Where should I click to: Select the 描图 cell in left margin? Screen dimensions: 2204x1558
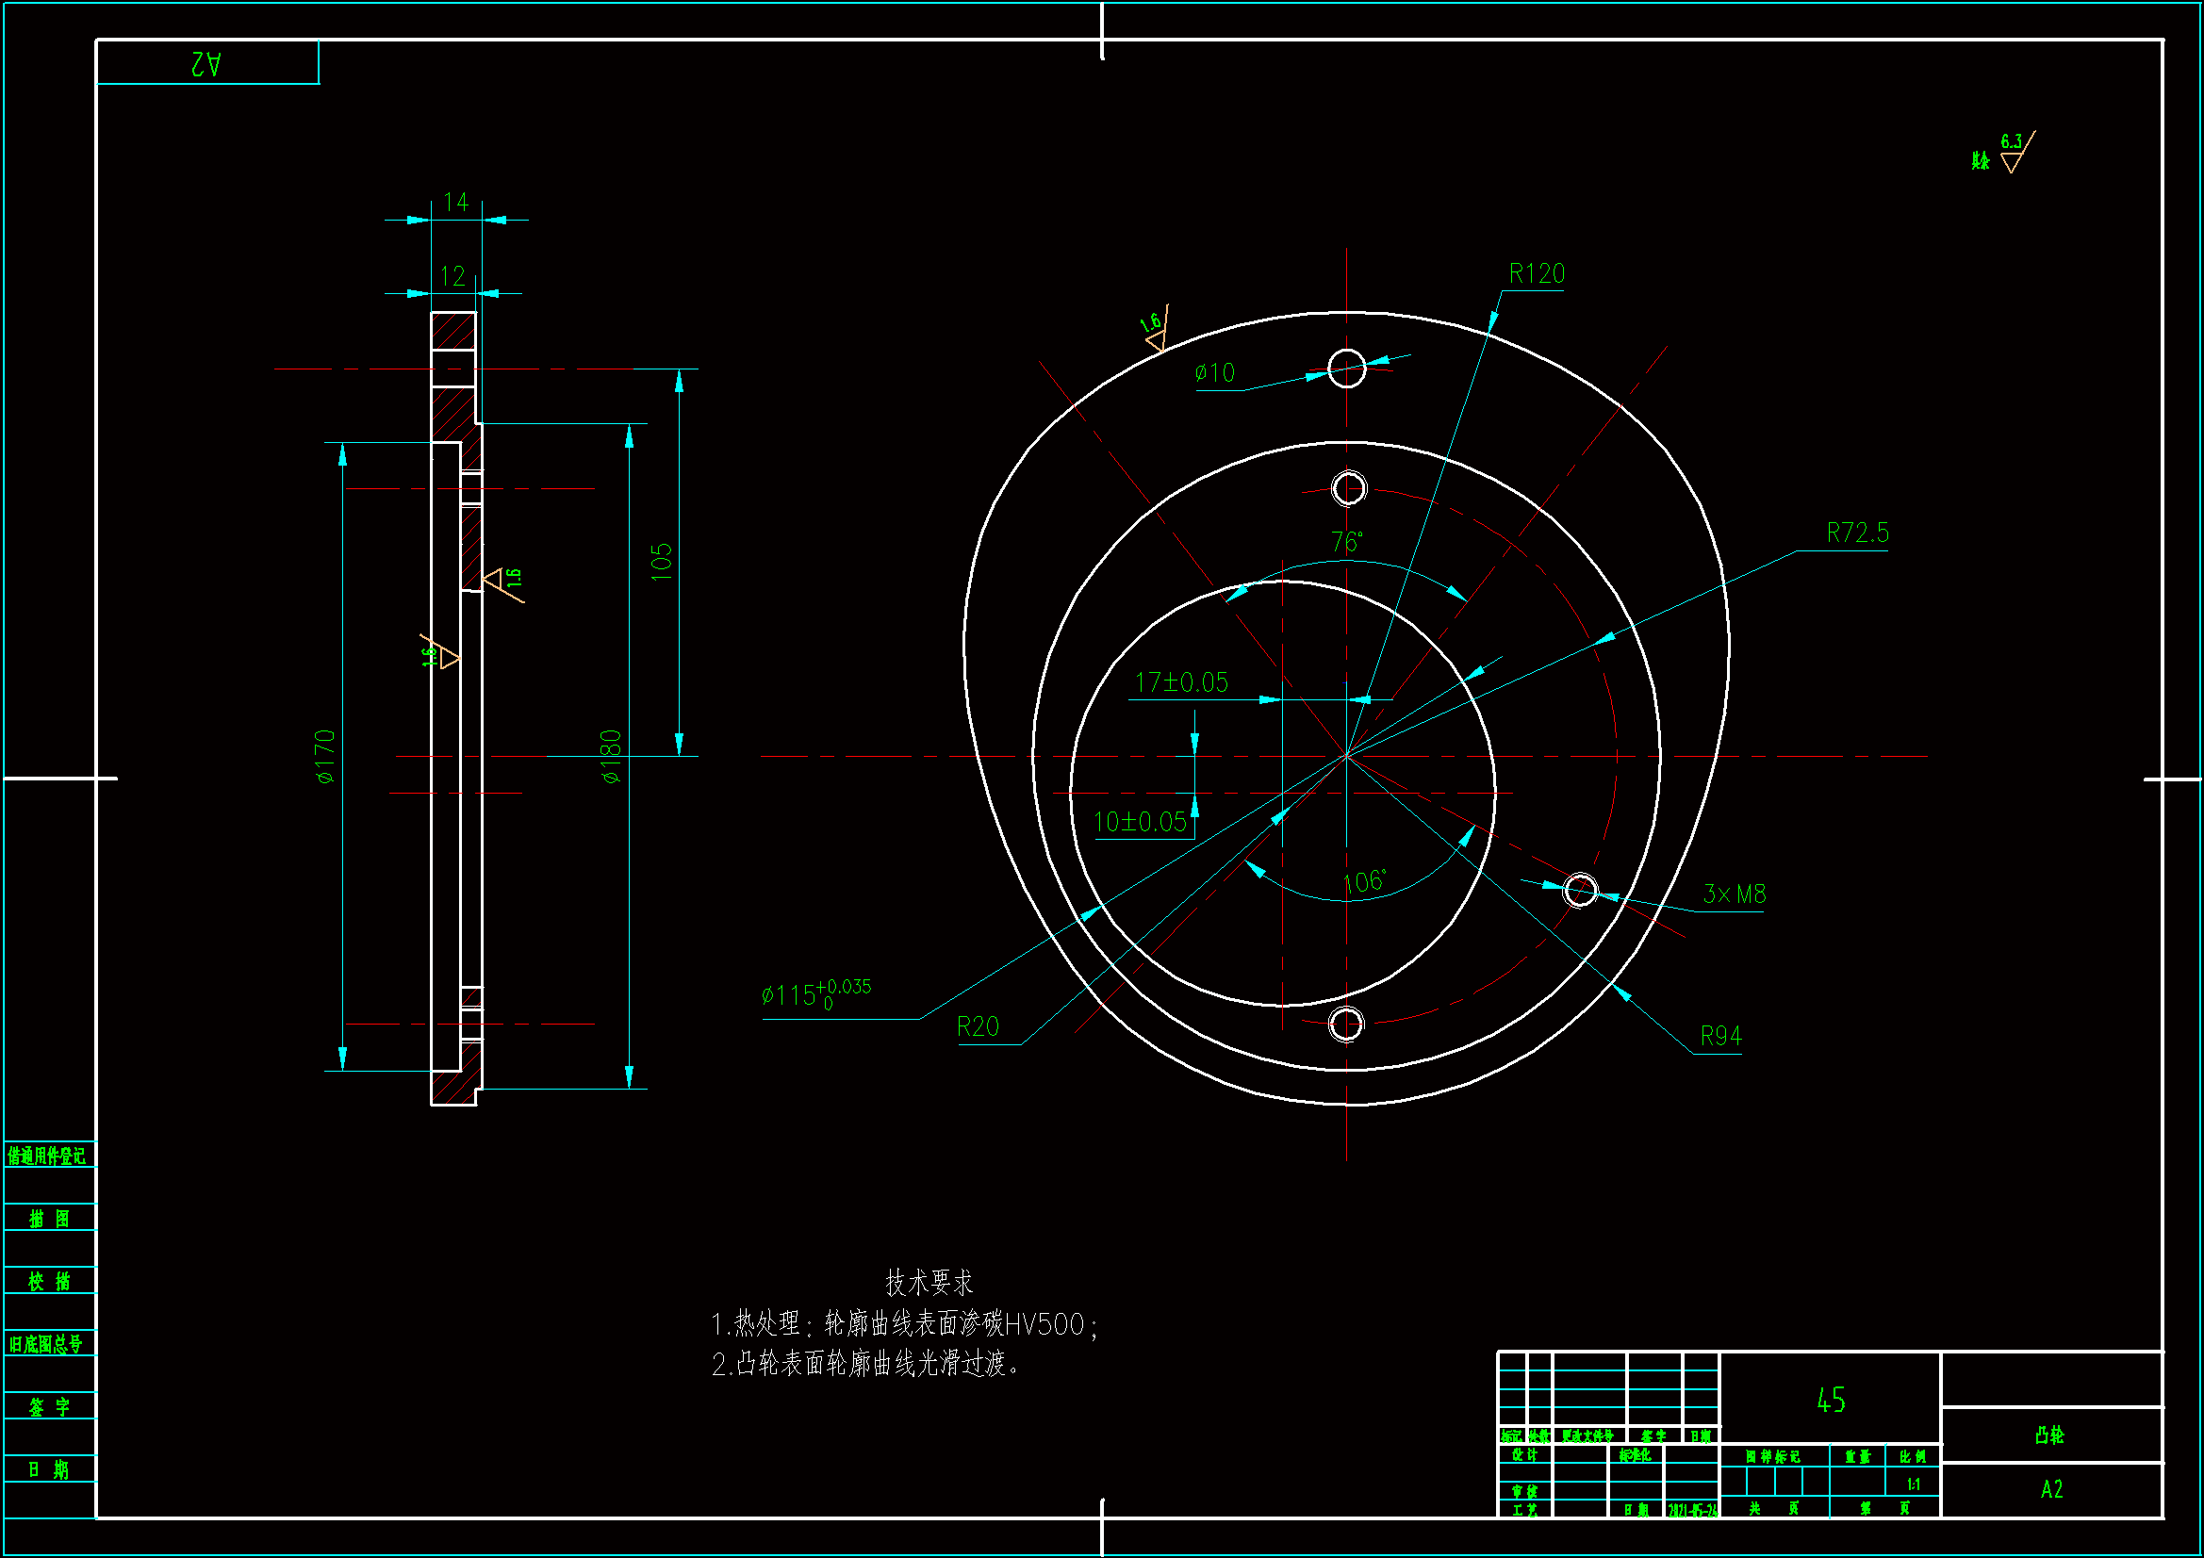(x=49, y=1218)
